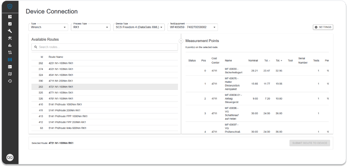Select route 5141 Prüfroute 200Nm RK1
Screen dimensions: 348x167
[104, 110]
